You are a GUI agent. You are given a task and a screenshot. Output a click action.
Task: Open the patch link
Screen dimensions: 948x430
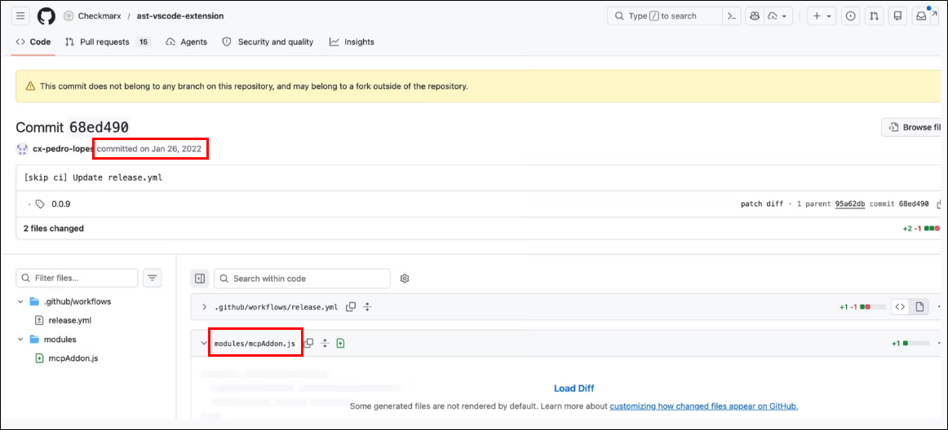pyautogui.click(x=751, y=204)
